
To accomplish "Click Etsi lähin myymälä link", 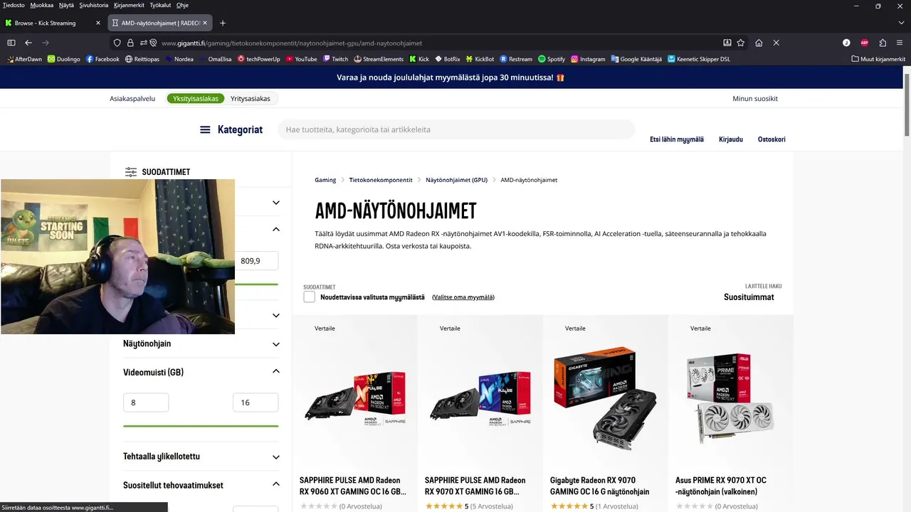I will click(677, 139).
